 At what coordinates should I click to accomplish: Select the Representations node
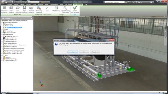pos(9,24)
